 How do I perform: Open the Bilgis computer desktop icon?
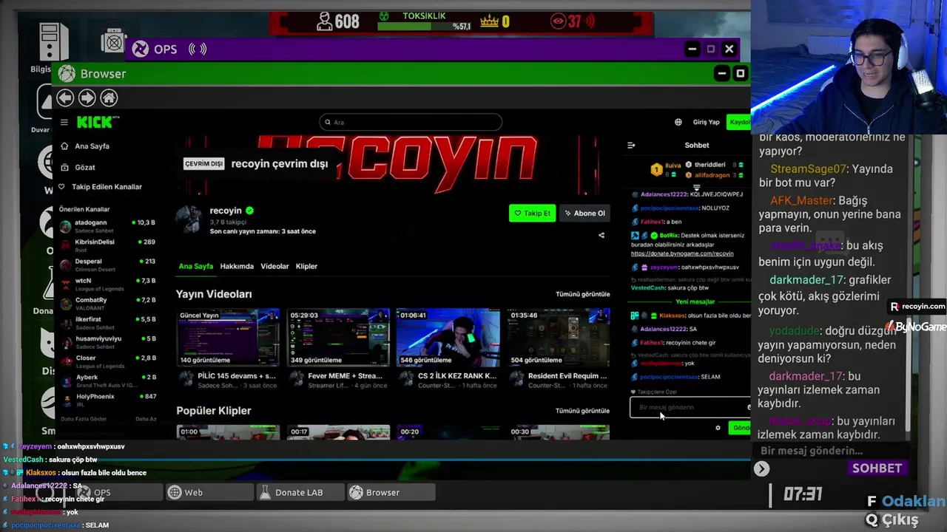point(53,44)
